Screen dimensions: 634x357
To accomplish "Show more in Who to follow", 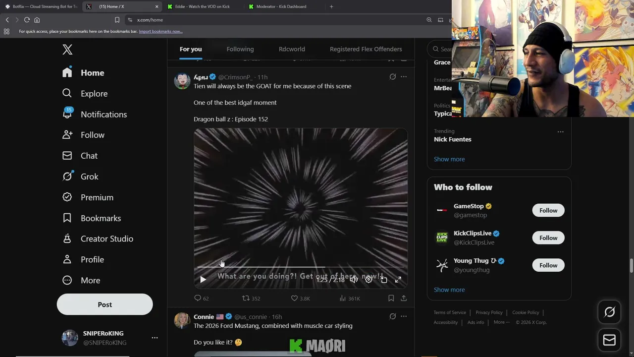I will coord(449,290).
